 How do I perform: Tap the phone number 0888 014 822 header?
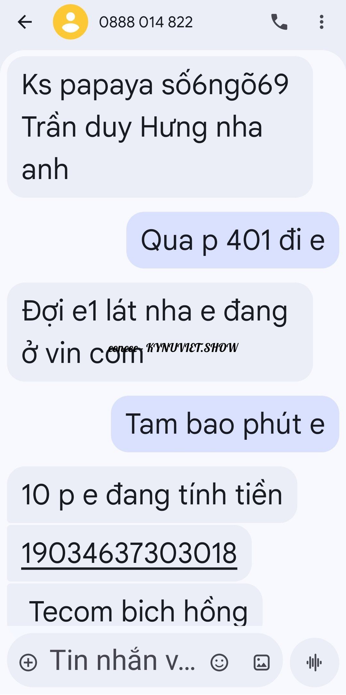[x=146, y=22]
